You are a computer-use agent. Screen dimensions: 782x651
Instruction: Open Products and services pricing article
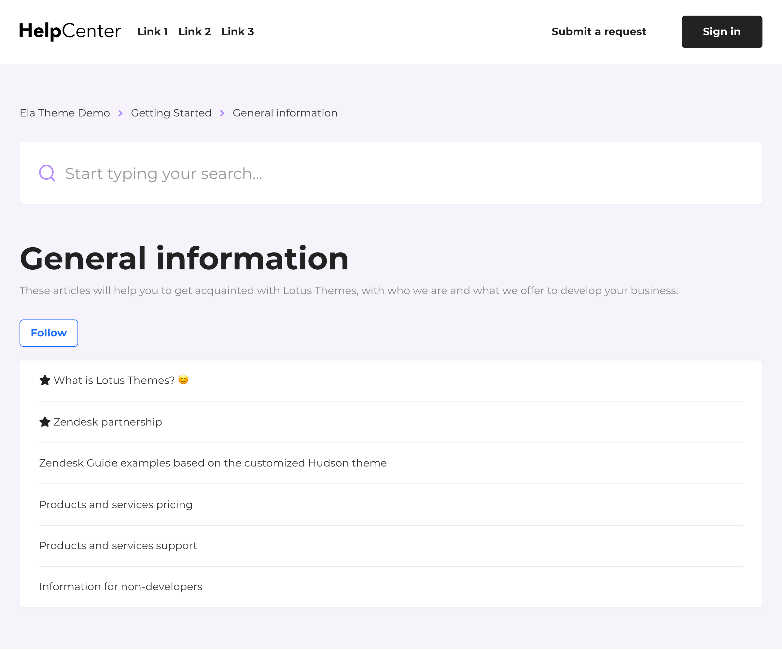point(116,505)
